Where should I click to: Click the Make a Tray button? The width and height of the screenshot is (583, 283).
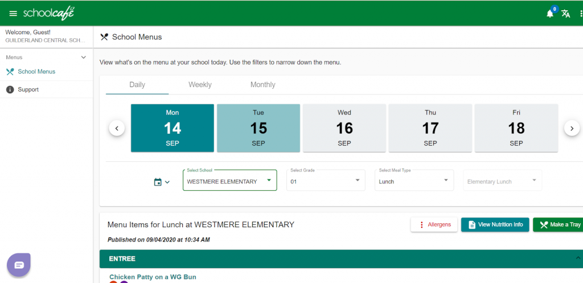point(558,224)
